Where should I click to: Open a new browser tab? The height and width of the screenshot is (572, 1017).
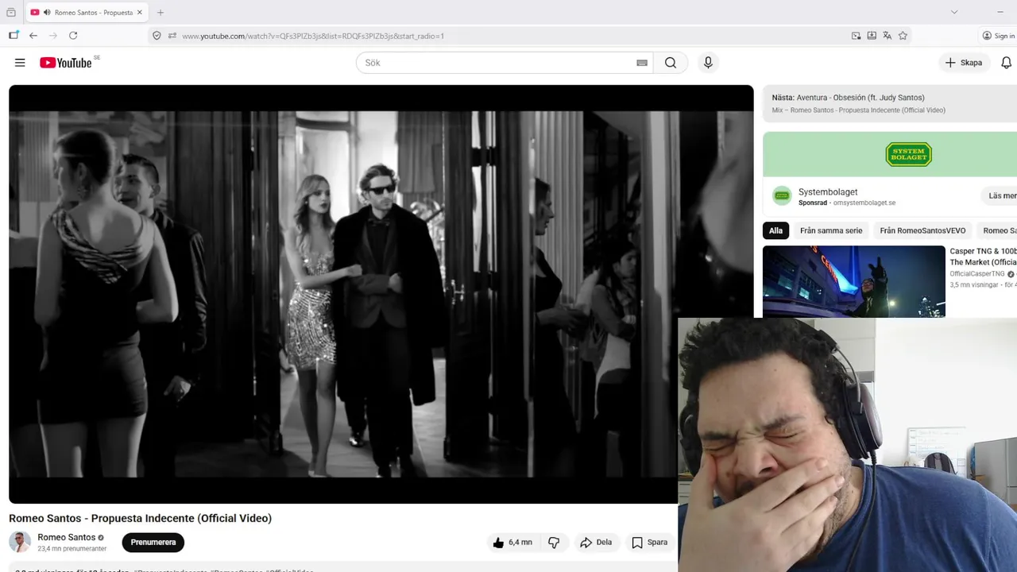coord(160,13)
